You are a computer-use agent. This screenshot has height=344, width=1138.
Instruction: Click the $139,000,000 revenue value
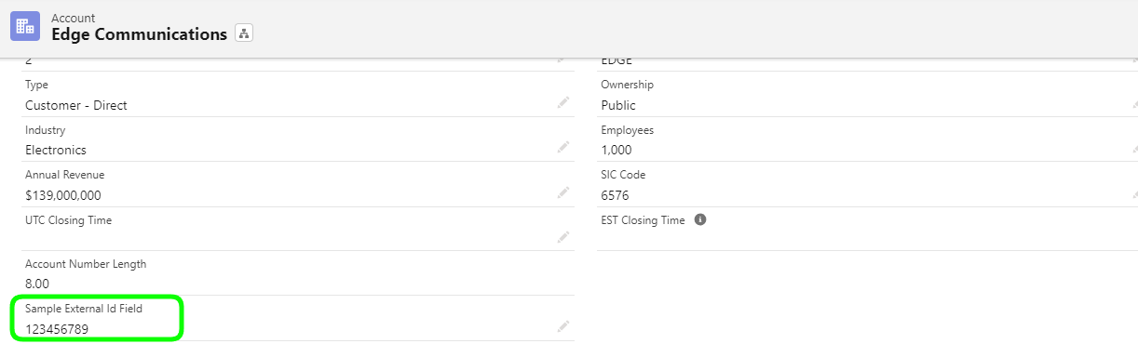pyautogui.click(x=63, y=195)
